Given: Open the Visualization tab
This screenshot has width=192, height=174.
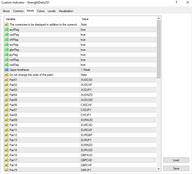Looking at the screenshot, I should click(x=66, y=11).
